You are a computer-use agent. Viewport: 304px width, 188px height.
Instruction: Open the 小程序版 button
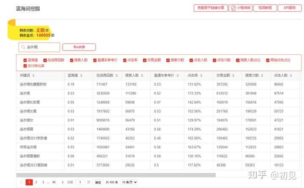click(x=240, y=8)
